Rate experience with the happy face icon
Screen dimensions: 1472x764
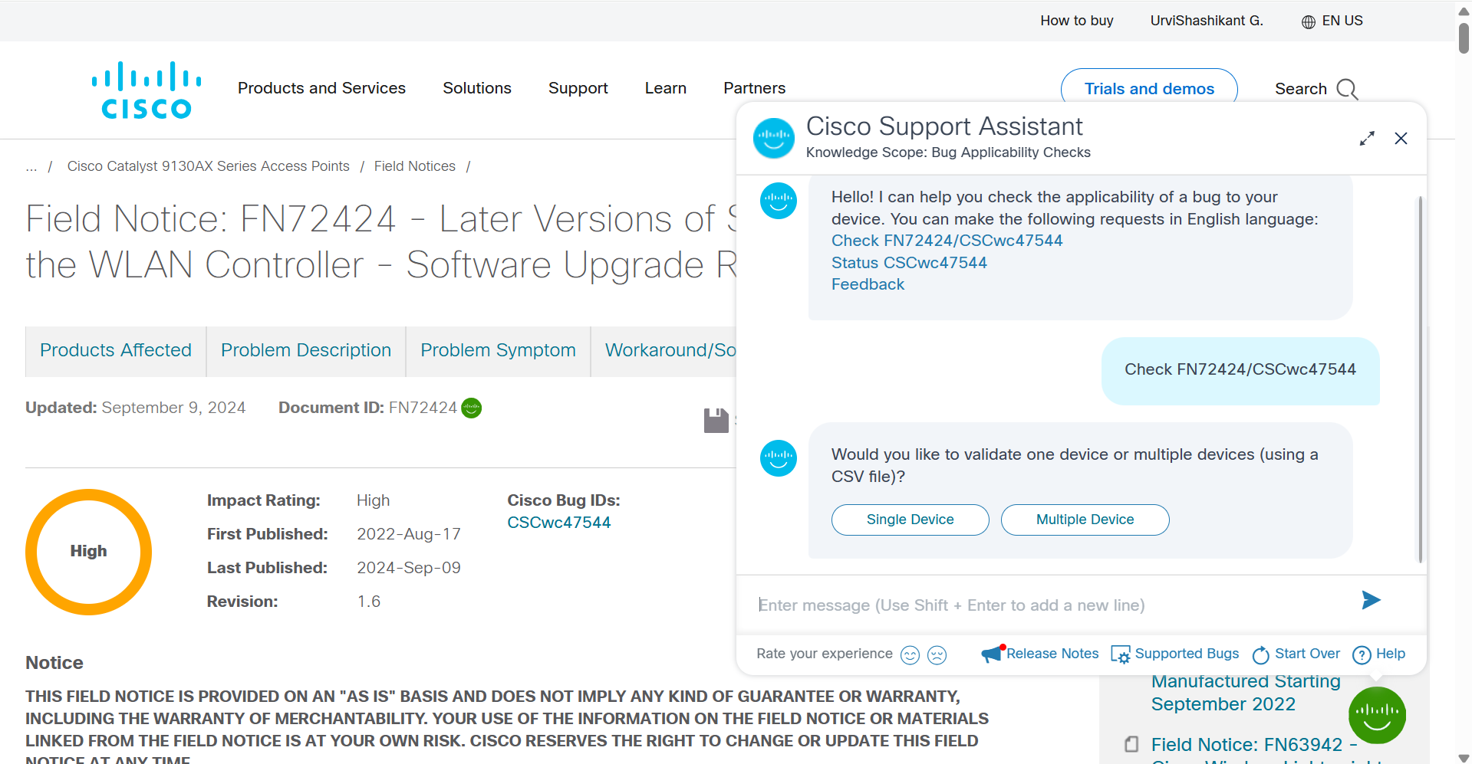coord(910,655)
